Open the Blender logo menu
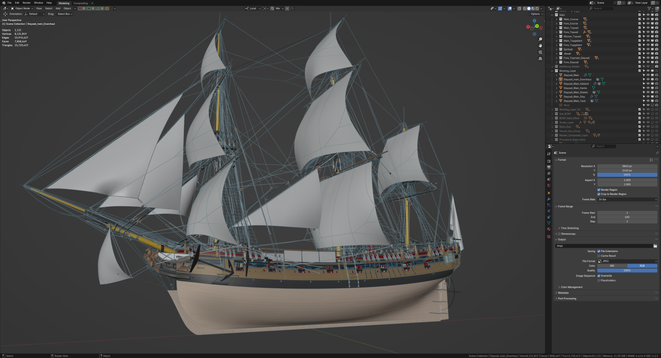 tap(3, 3)
